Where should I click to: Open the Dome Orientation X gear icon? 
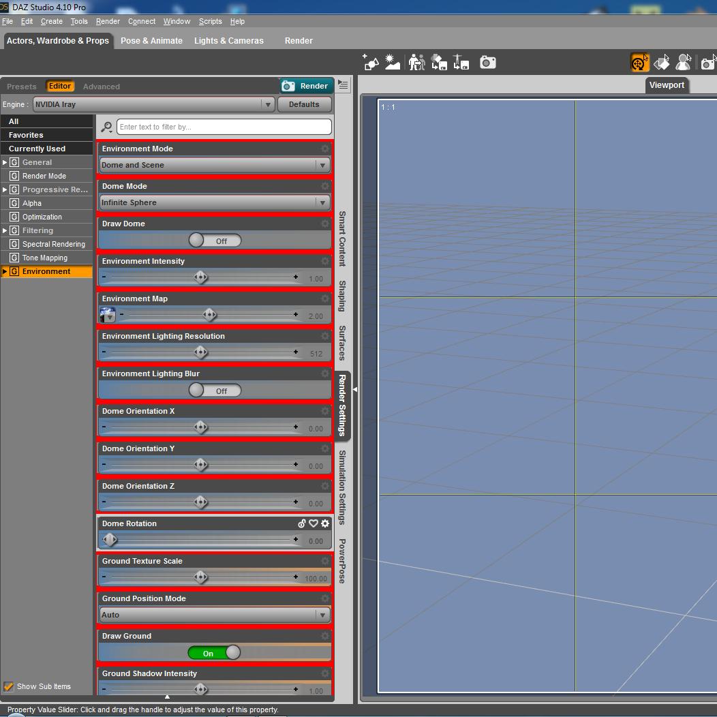pyautogui.click(x=325, y=411)
